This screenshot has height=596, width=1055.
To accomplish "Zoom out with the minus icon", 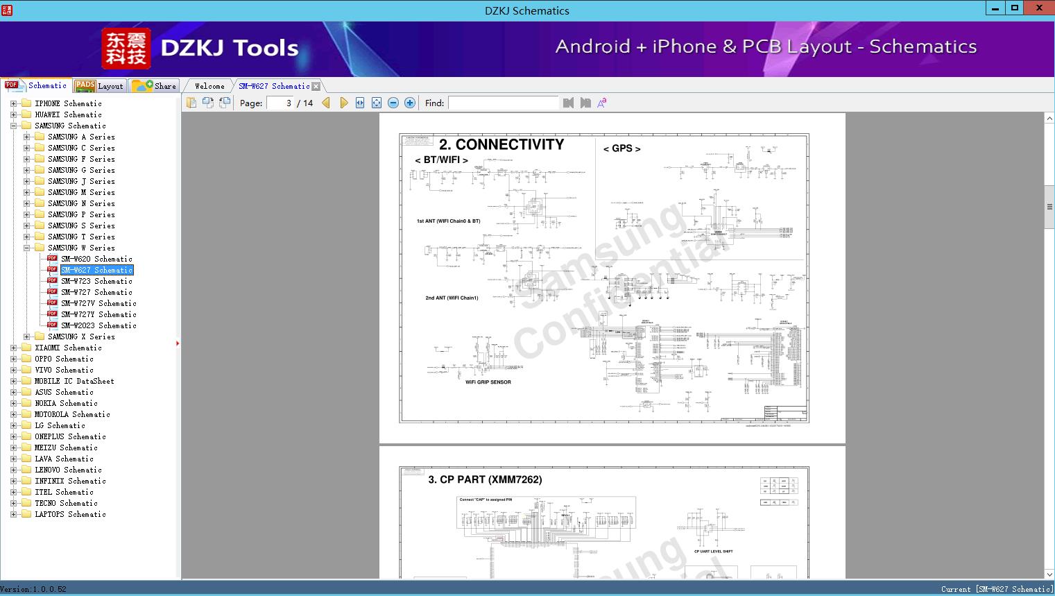I will point(393,103).
